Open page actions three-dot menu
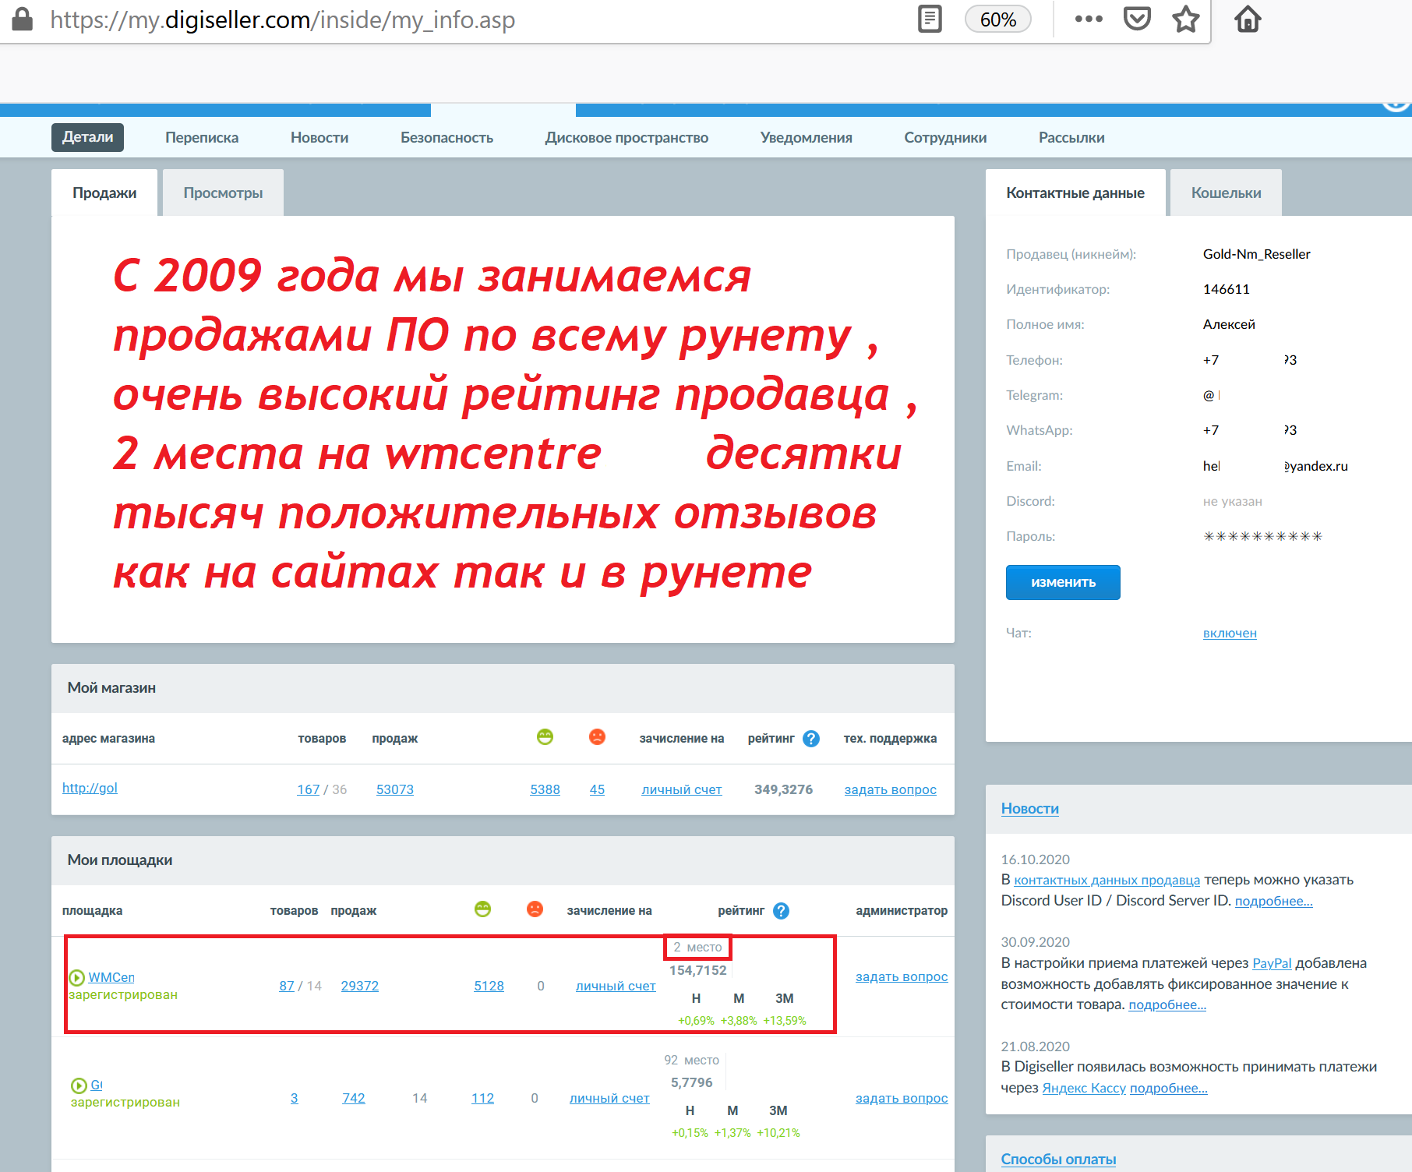Viewport: 1412px width, 1172px height. (x=1088, y=19)
